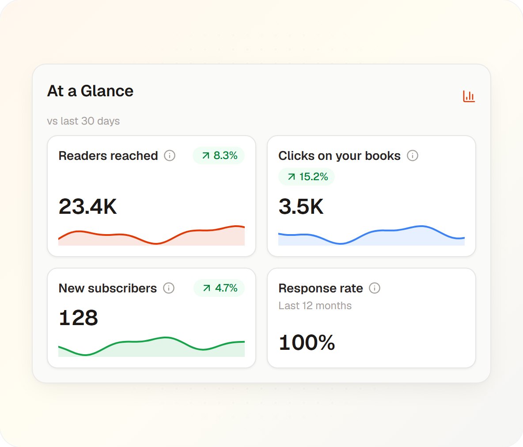Click the 23.4K readers value
This screenshot has width=523, height=447.
[88, 206]
